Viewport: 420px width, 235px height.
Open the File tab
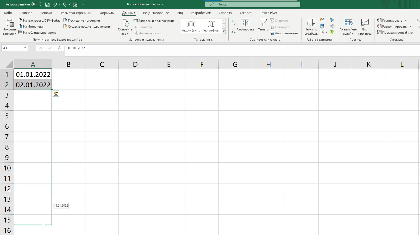point(8,13)
